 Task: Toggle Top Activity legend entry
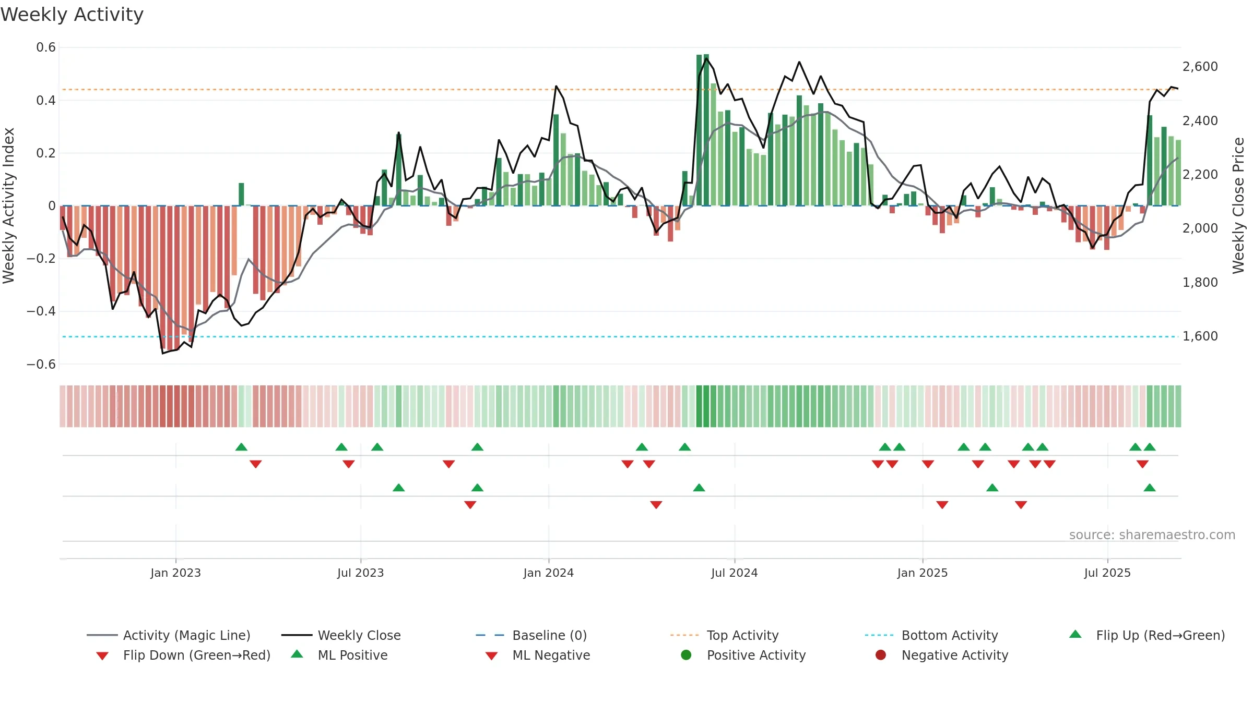(724, 635)
